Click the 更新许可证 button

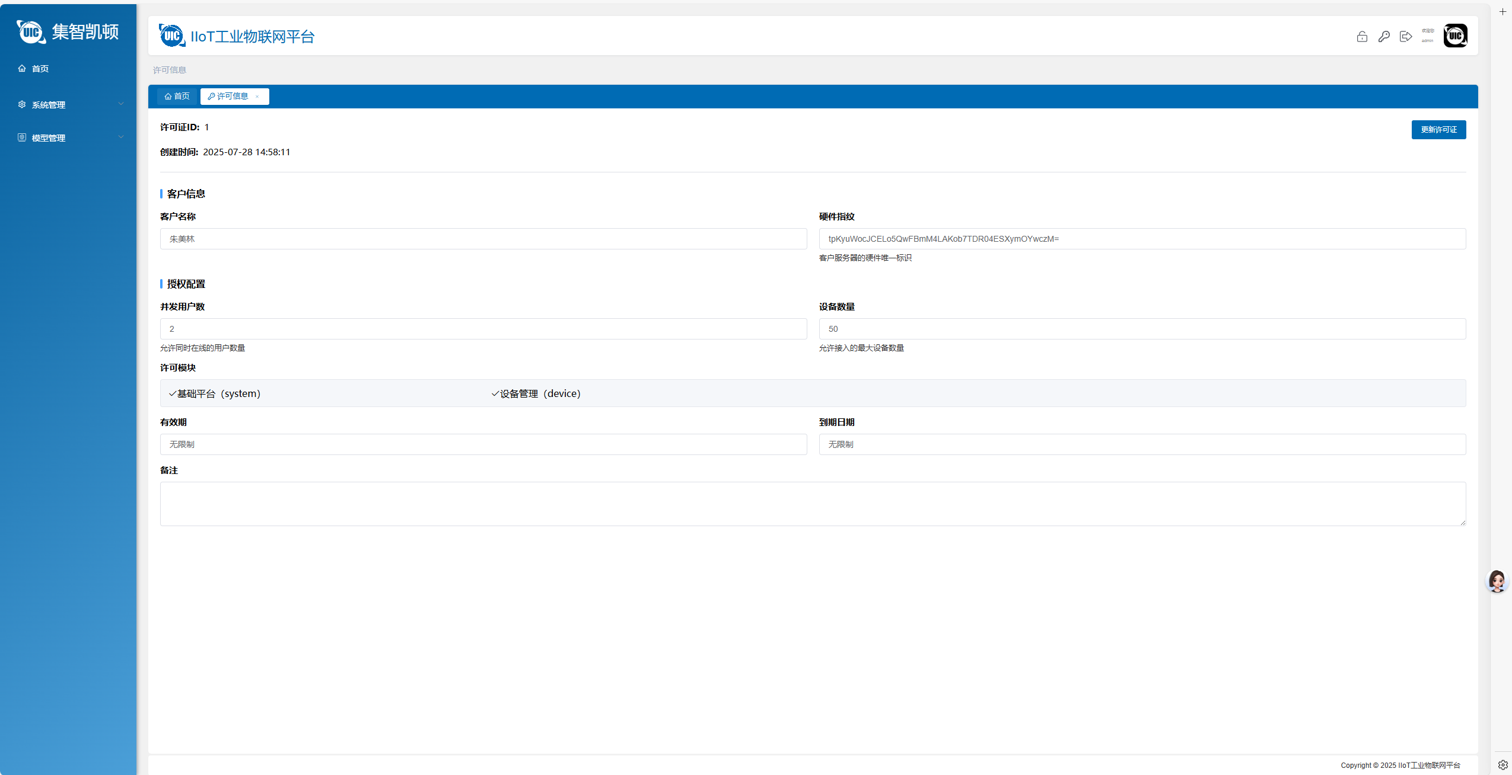[x=1438, y=130]
